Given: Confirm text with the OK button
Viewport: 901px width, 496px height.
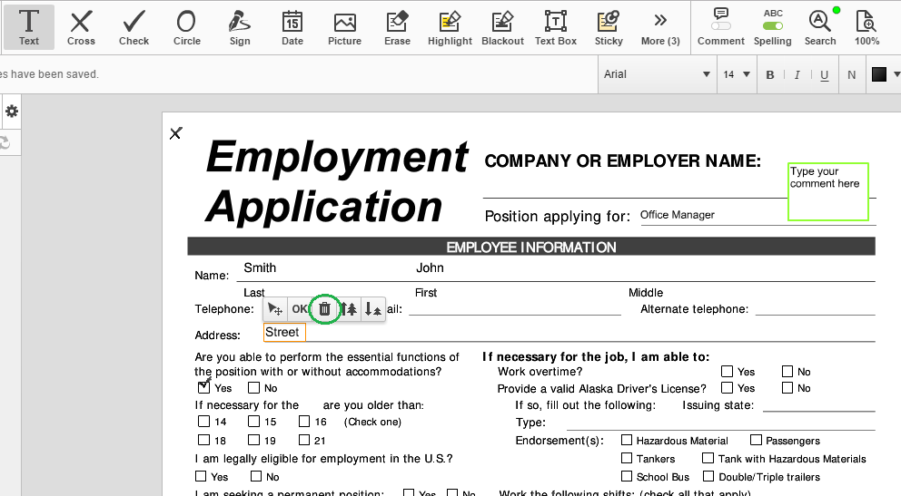Looking at the screenshot, I should coord(300,309).
